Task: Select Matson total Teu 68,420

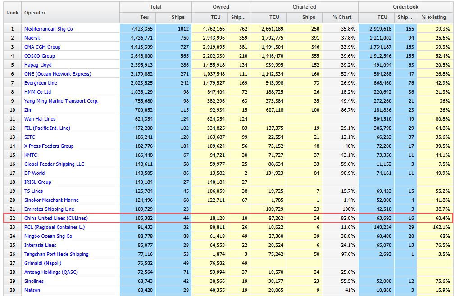Action: [146, 290]
